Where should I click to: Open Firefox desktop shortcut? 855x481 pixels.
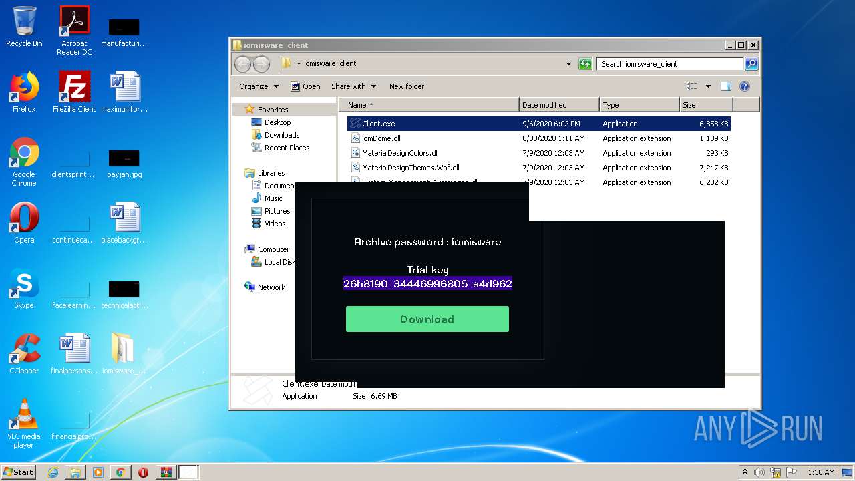24,92
